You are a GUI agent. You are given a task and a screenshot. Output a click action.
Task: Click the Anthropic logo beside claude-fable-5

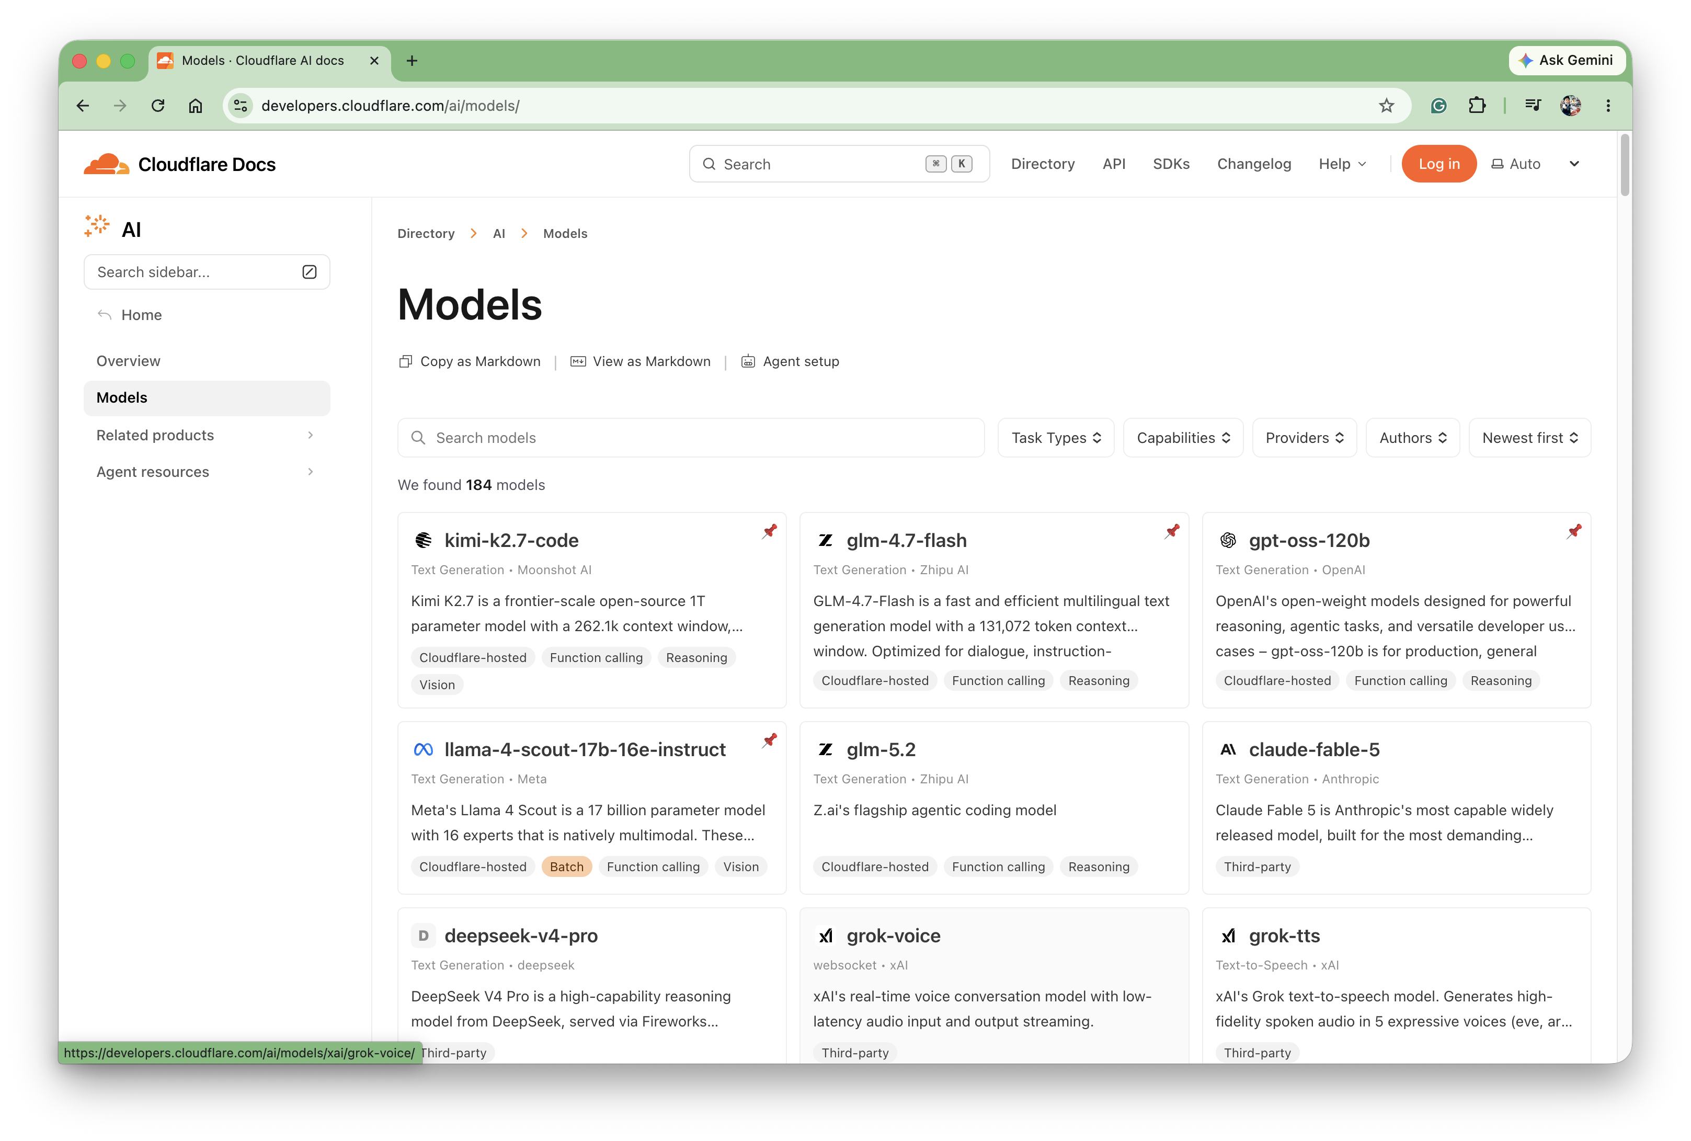pyautogui.click(x=1228, y=749)
